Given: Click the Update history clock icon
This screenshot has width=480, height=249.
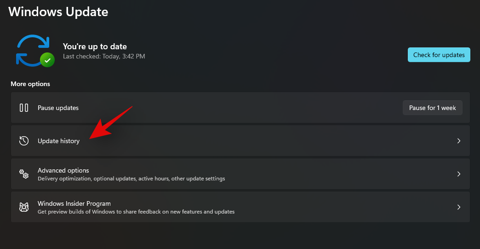Looking at the screenshot, I should pyautogui.click(x=24, y=141).
